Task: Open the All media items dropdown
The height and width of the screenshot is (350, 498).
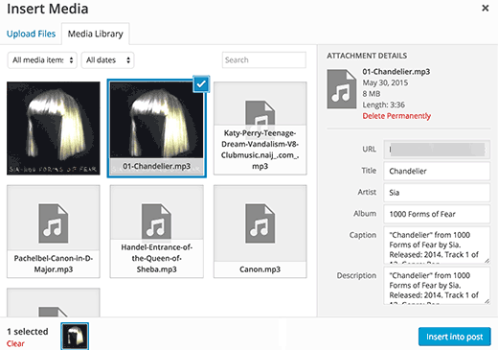Action: pos(42,60)
